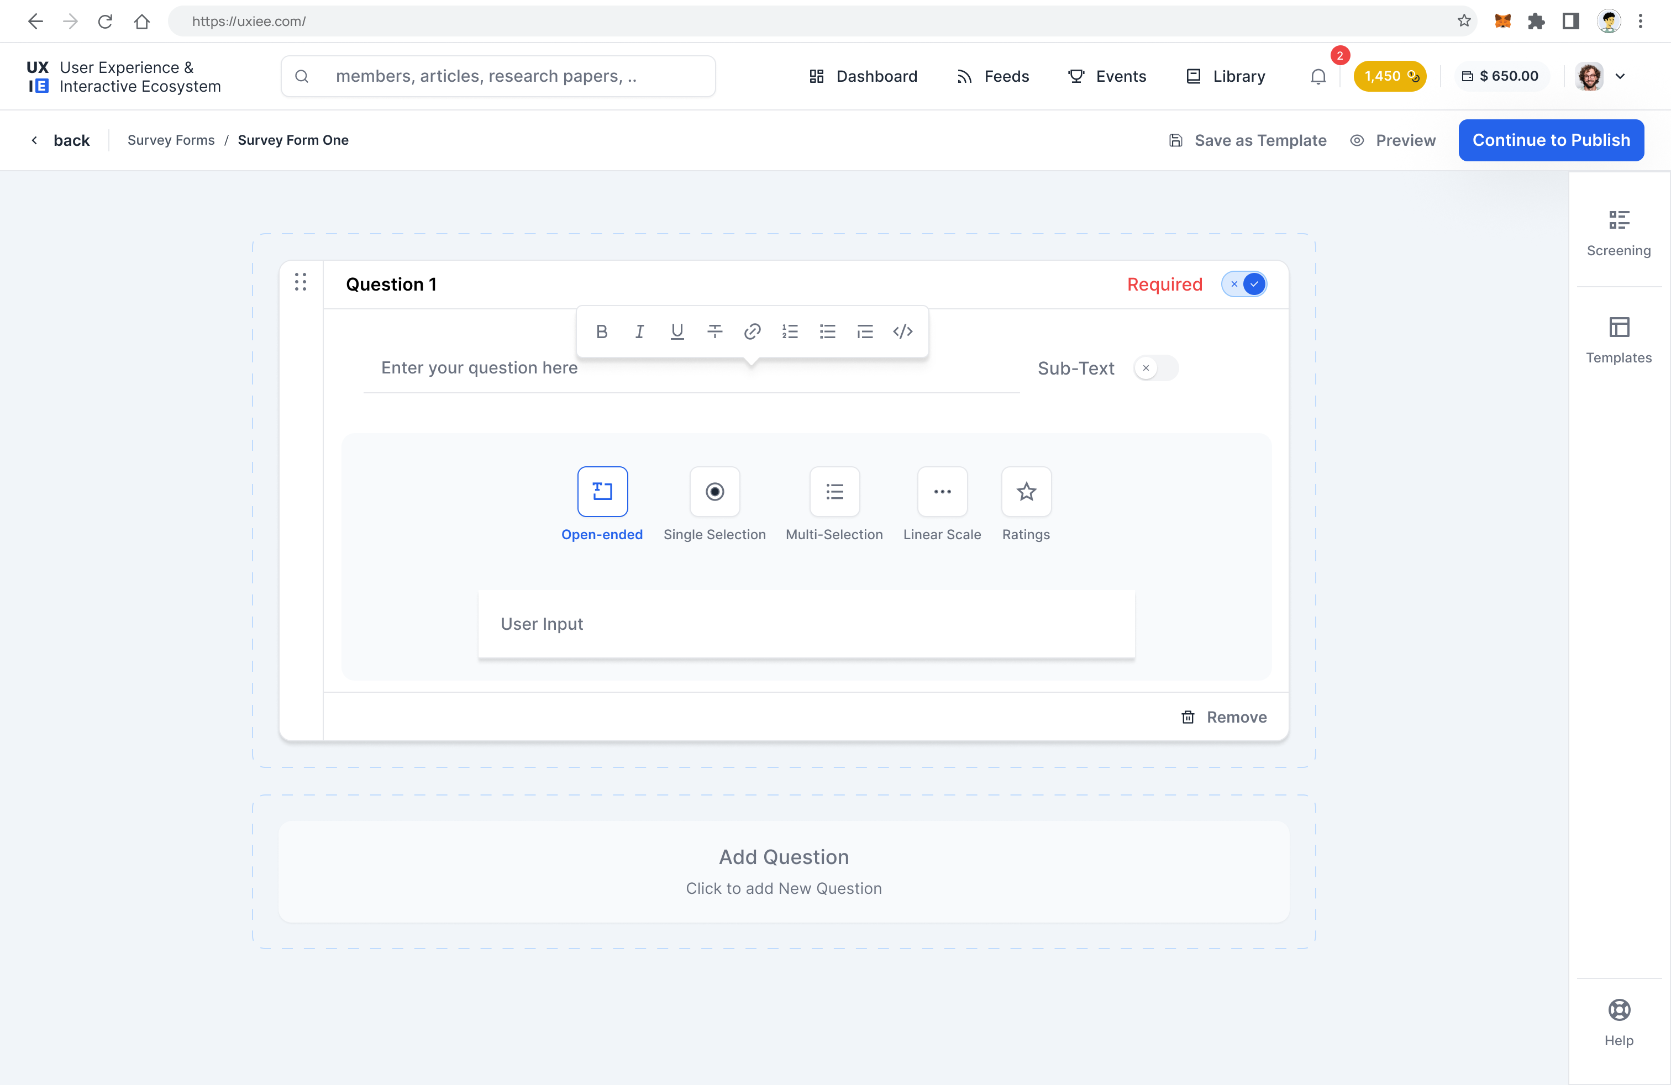This screenshot has height=1085, width=1671.
Task: Open the notifications bell
Action: [x=1318, y=76]
